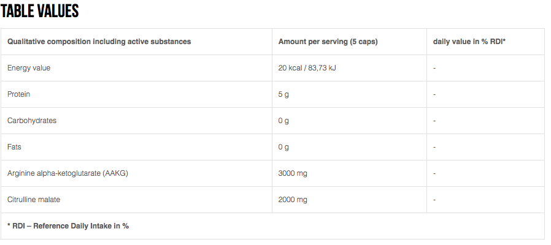Click Arginine alpha-ketoglutarate (AAKG) label
This screenshot has height=245, width=551.
coord(68,173)
